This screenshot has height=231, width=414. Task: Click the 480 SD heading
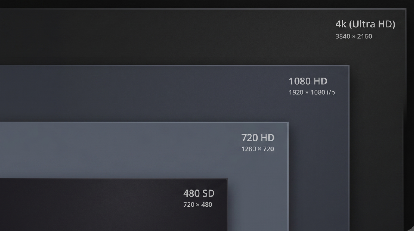pos(199,193)
